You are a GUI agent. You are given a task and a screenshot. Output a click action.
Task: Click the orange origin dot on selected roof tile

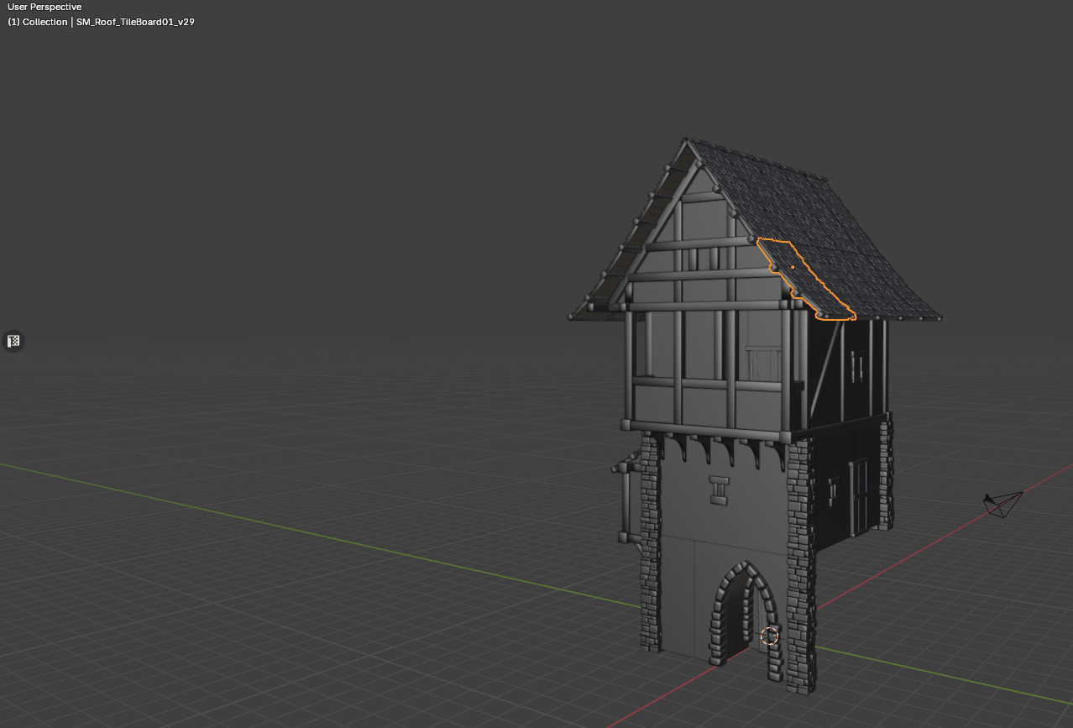click(x=793, y=267)
